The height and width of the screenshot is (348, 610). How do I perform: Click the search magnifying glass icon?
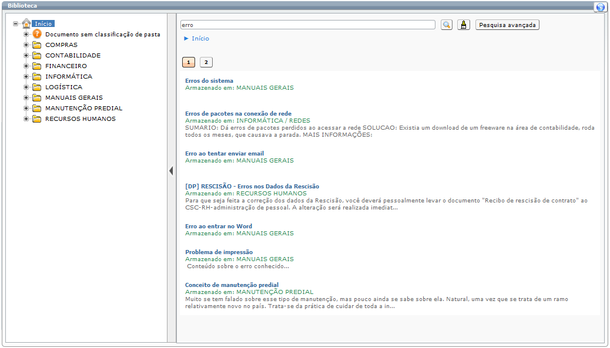447,25
